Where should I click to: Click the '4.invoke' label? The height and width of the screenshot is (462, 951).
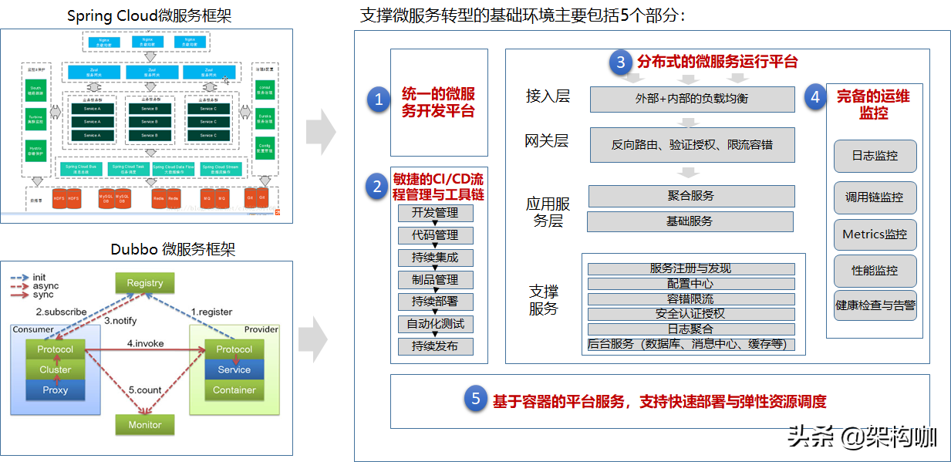click(145, 343)
